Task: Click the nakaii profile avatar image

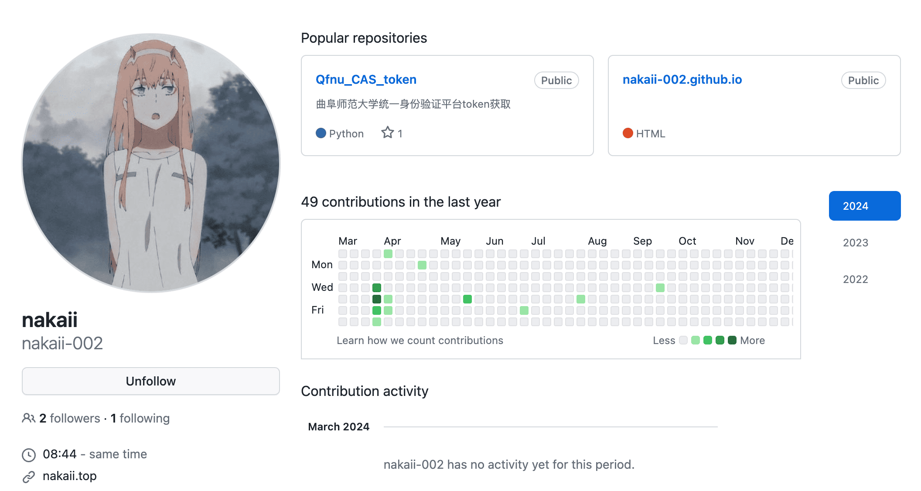Action: pos(151,162)
